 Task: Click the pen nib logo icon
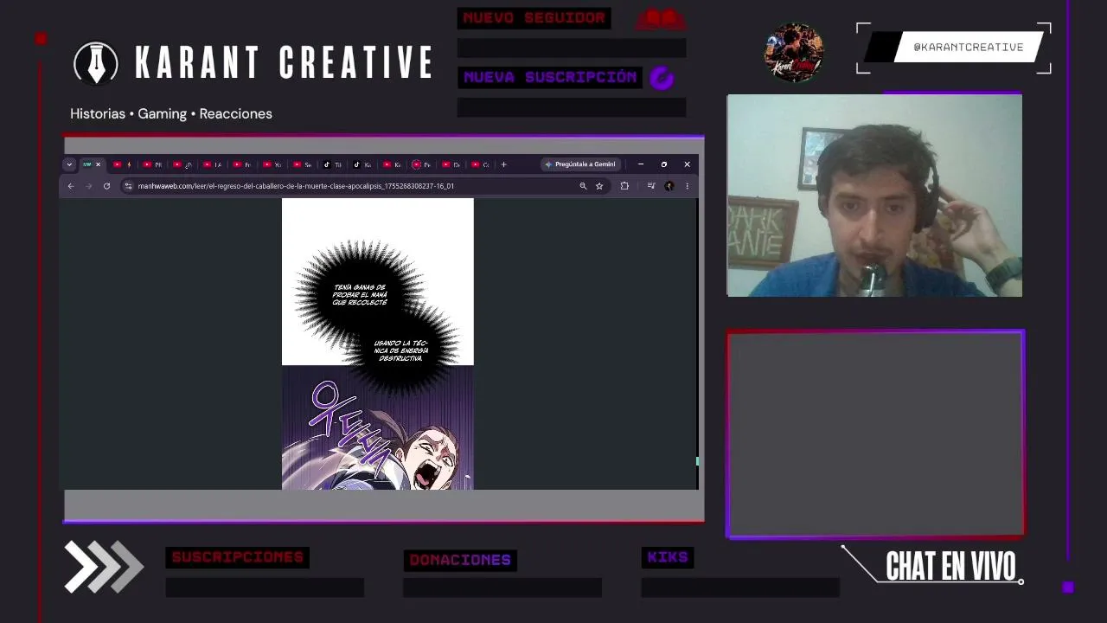[96, 63]
